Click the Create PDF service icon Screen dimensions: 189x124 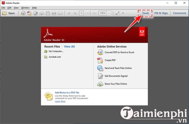(x=100, y=60)
